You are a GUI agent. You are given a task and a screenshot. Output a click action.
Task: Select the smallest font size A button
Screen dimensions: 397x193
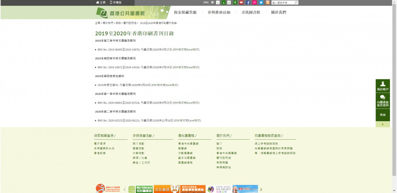coord(218,3)
